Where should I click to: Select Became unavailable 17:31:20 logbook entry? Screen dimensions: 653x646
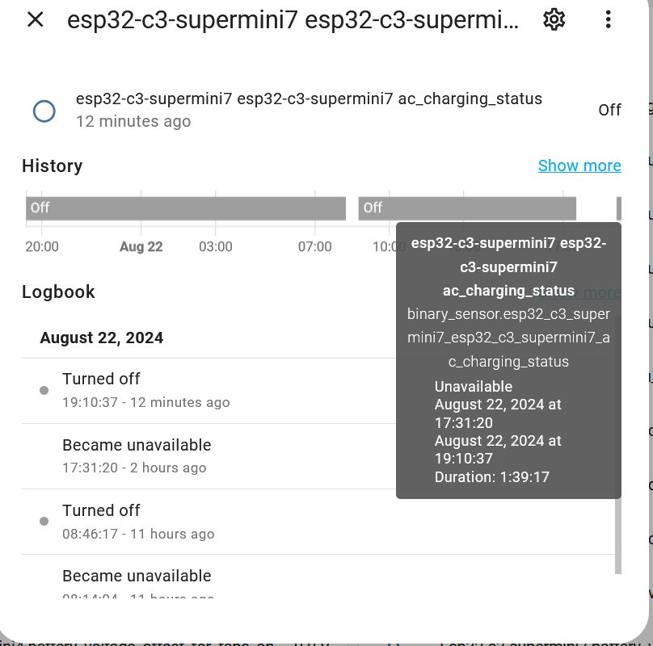coord(137,455)
